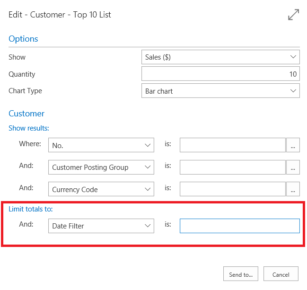Click the expand dialog arrows icon
307x290 pixels.
pyautogui.click(x=293, y=15)
